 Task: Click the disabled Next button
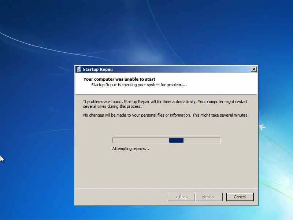point(209,197)
